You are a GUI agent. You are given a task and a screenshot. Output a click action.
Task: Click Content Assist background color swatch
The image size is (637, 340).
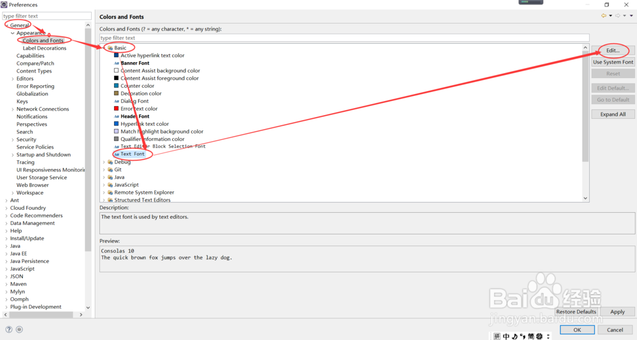116,70
